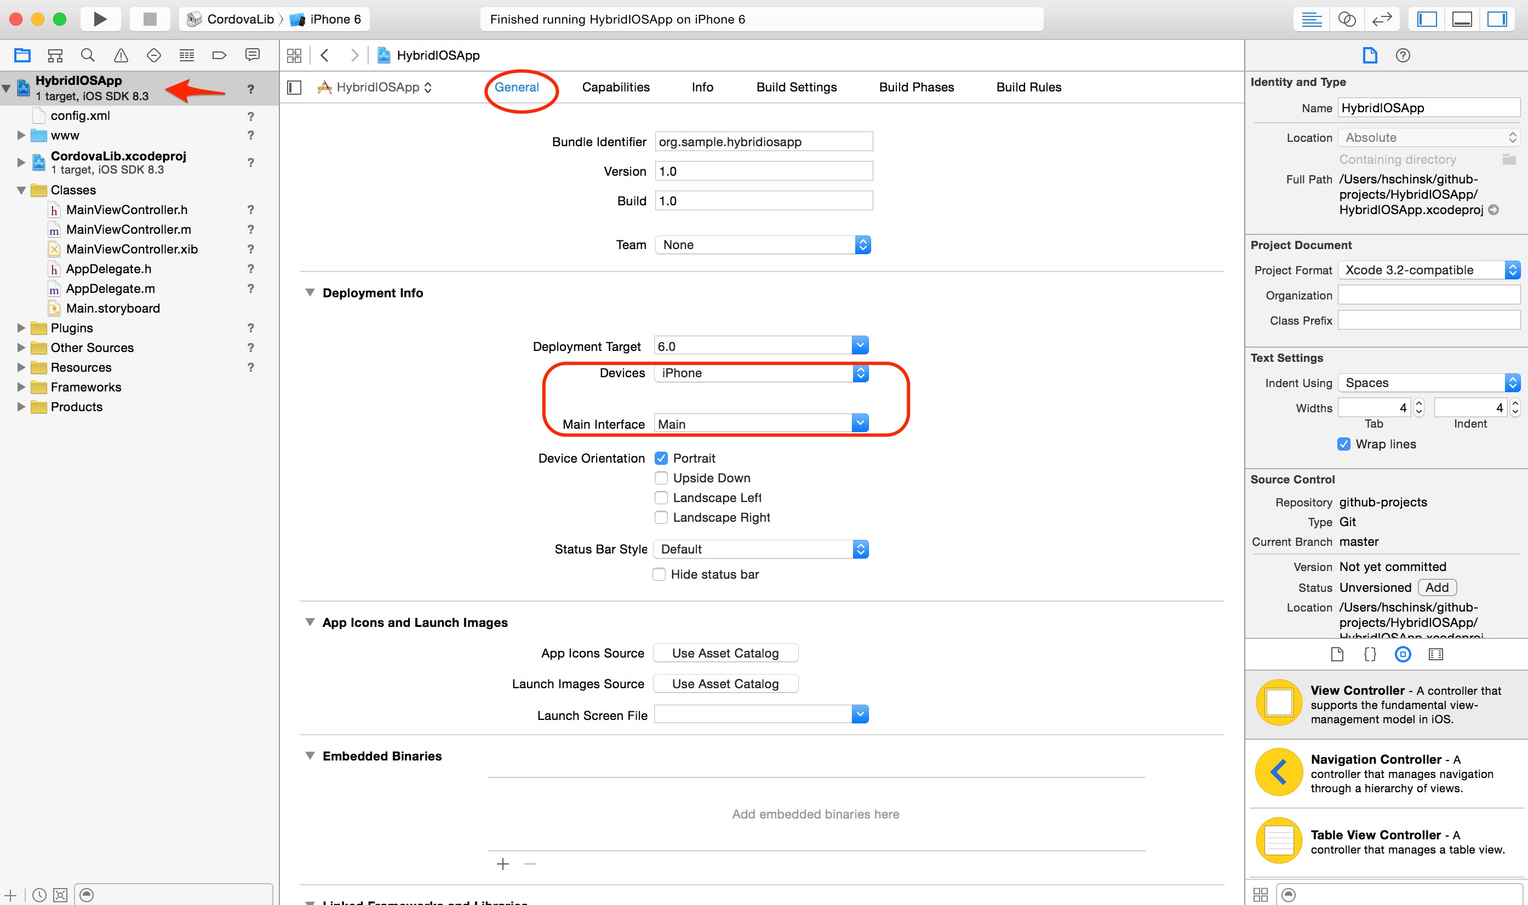Enable Landscape Right orientation

(661, 517)
